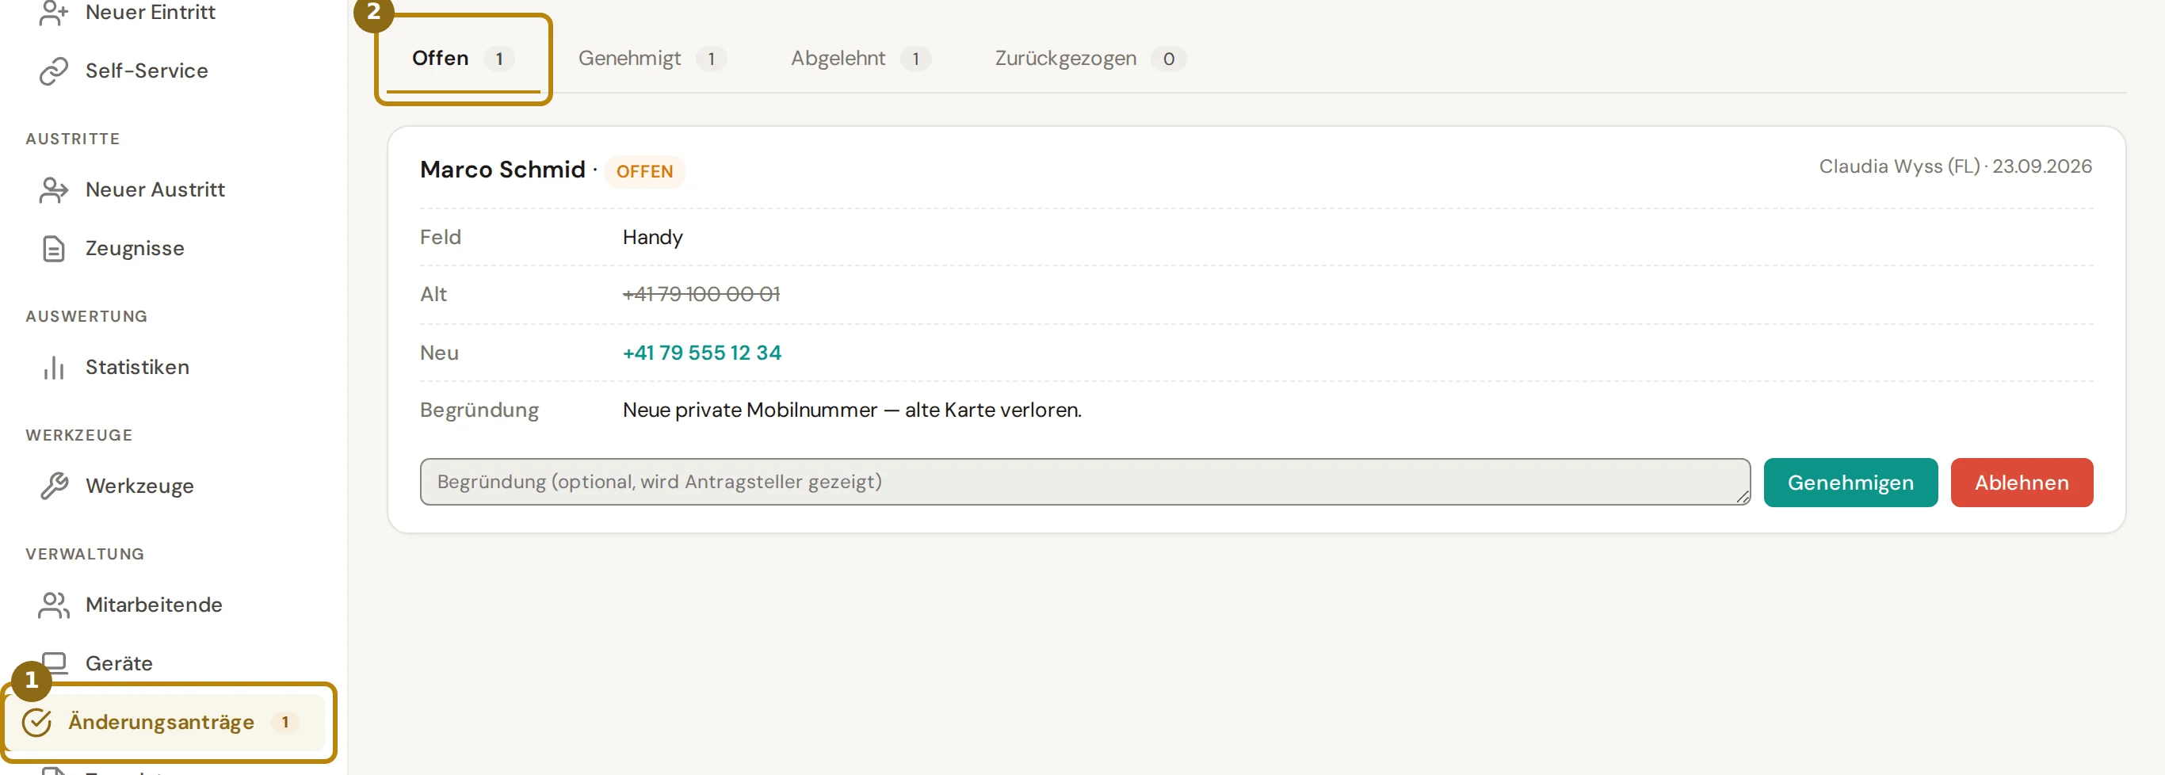Click the Self-Service link icon
The height and width of the screenshot is (775, 2165).
tap(54, 71)
